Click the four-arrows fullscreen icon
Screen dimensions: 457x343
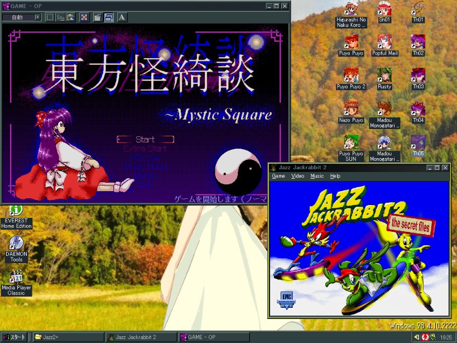(84, 17)
